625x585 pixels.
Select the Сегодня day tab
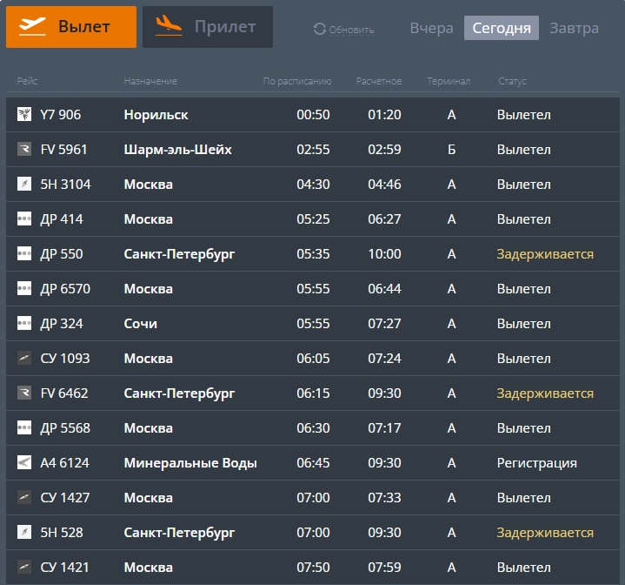pos(502,28)
